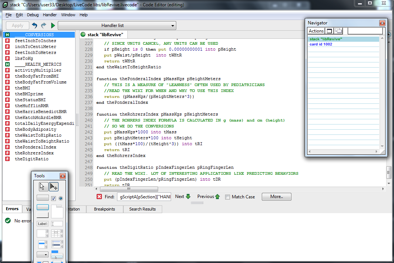Click the Next find button

coord(183,197)
